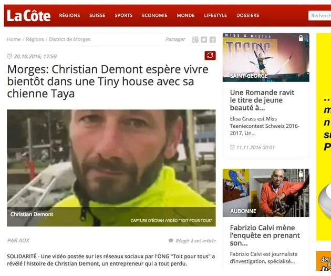
Task: Click the Réagir à cet article link
Action: tap(195, 241)
